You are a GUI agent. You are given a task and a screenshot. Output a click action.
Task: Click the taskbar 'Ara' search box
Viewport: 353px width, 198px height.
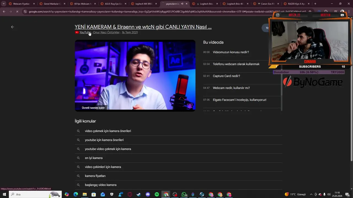click(35, 194)
